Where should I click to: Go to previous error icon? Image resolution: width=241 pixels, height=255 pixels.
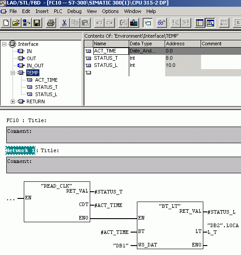pos(175,23)
